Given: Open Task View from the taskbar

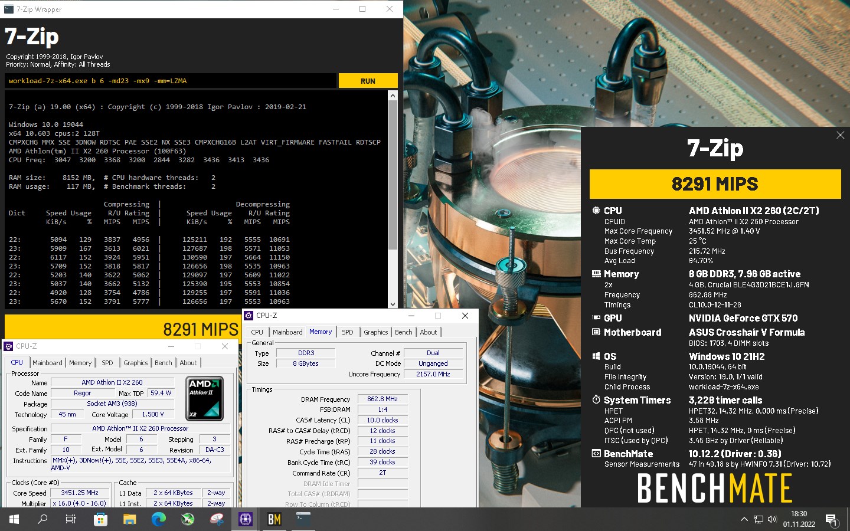Looking at the screenshot, I should click(x=71, y=519).
